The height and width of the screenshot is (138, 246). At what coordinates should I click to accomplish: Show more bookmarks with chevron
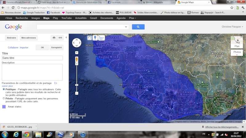(x=243, y=12)
